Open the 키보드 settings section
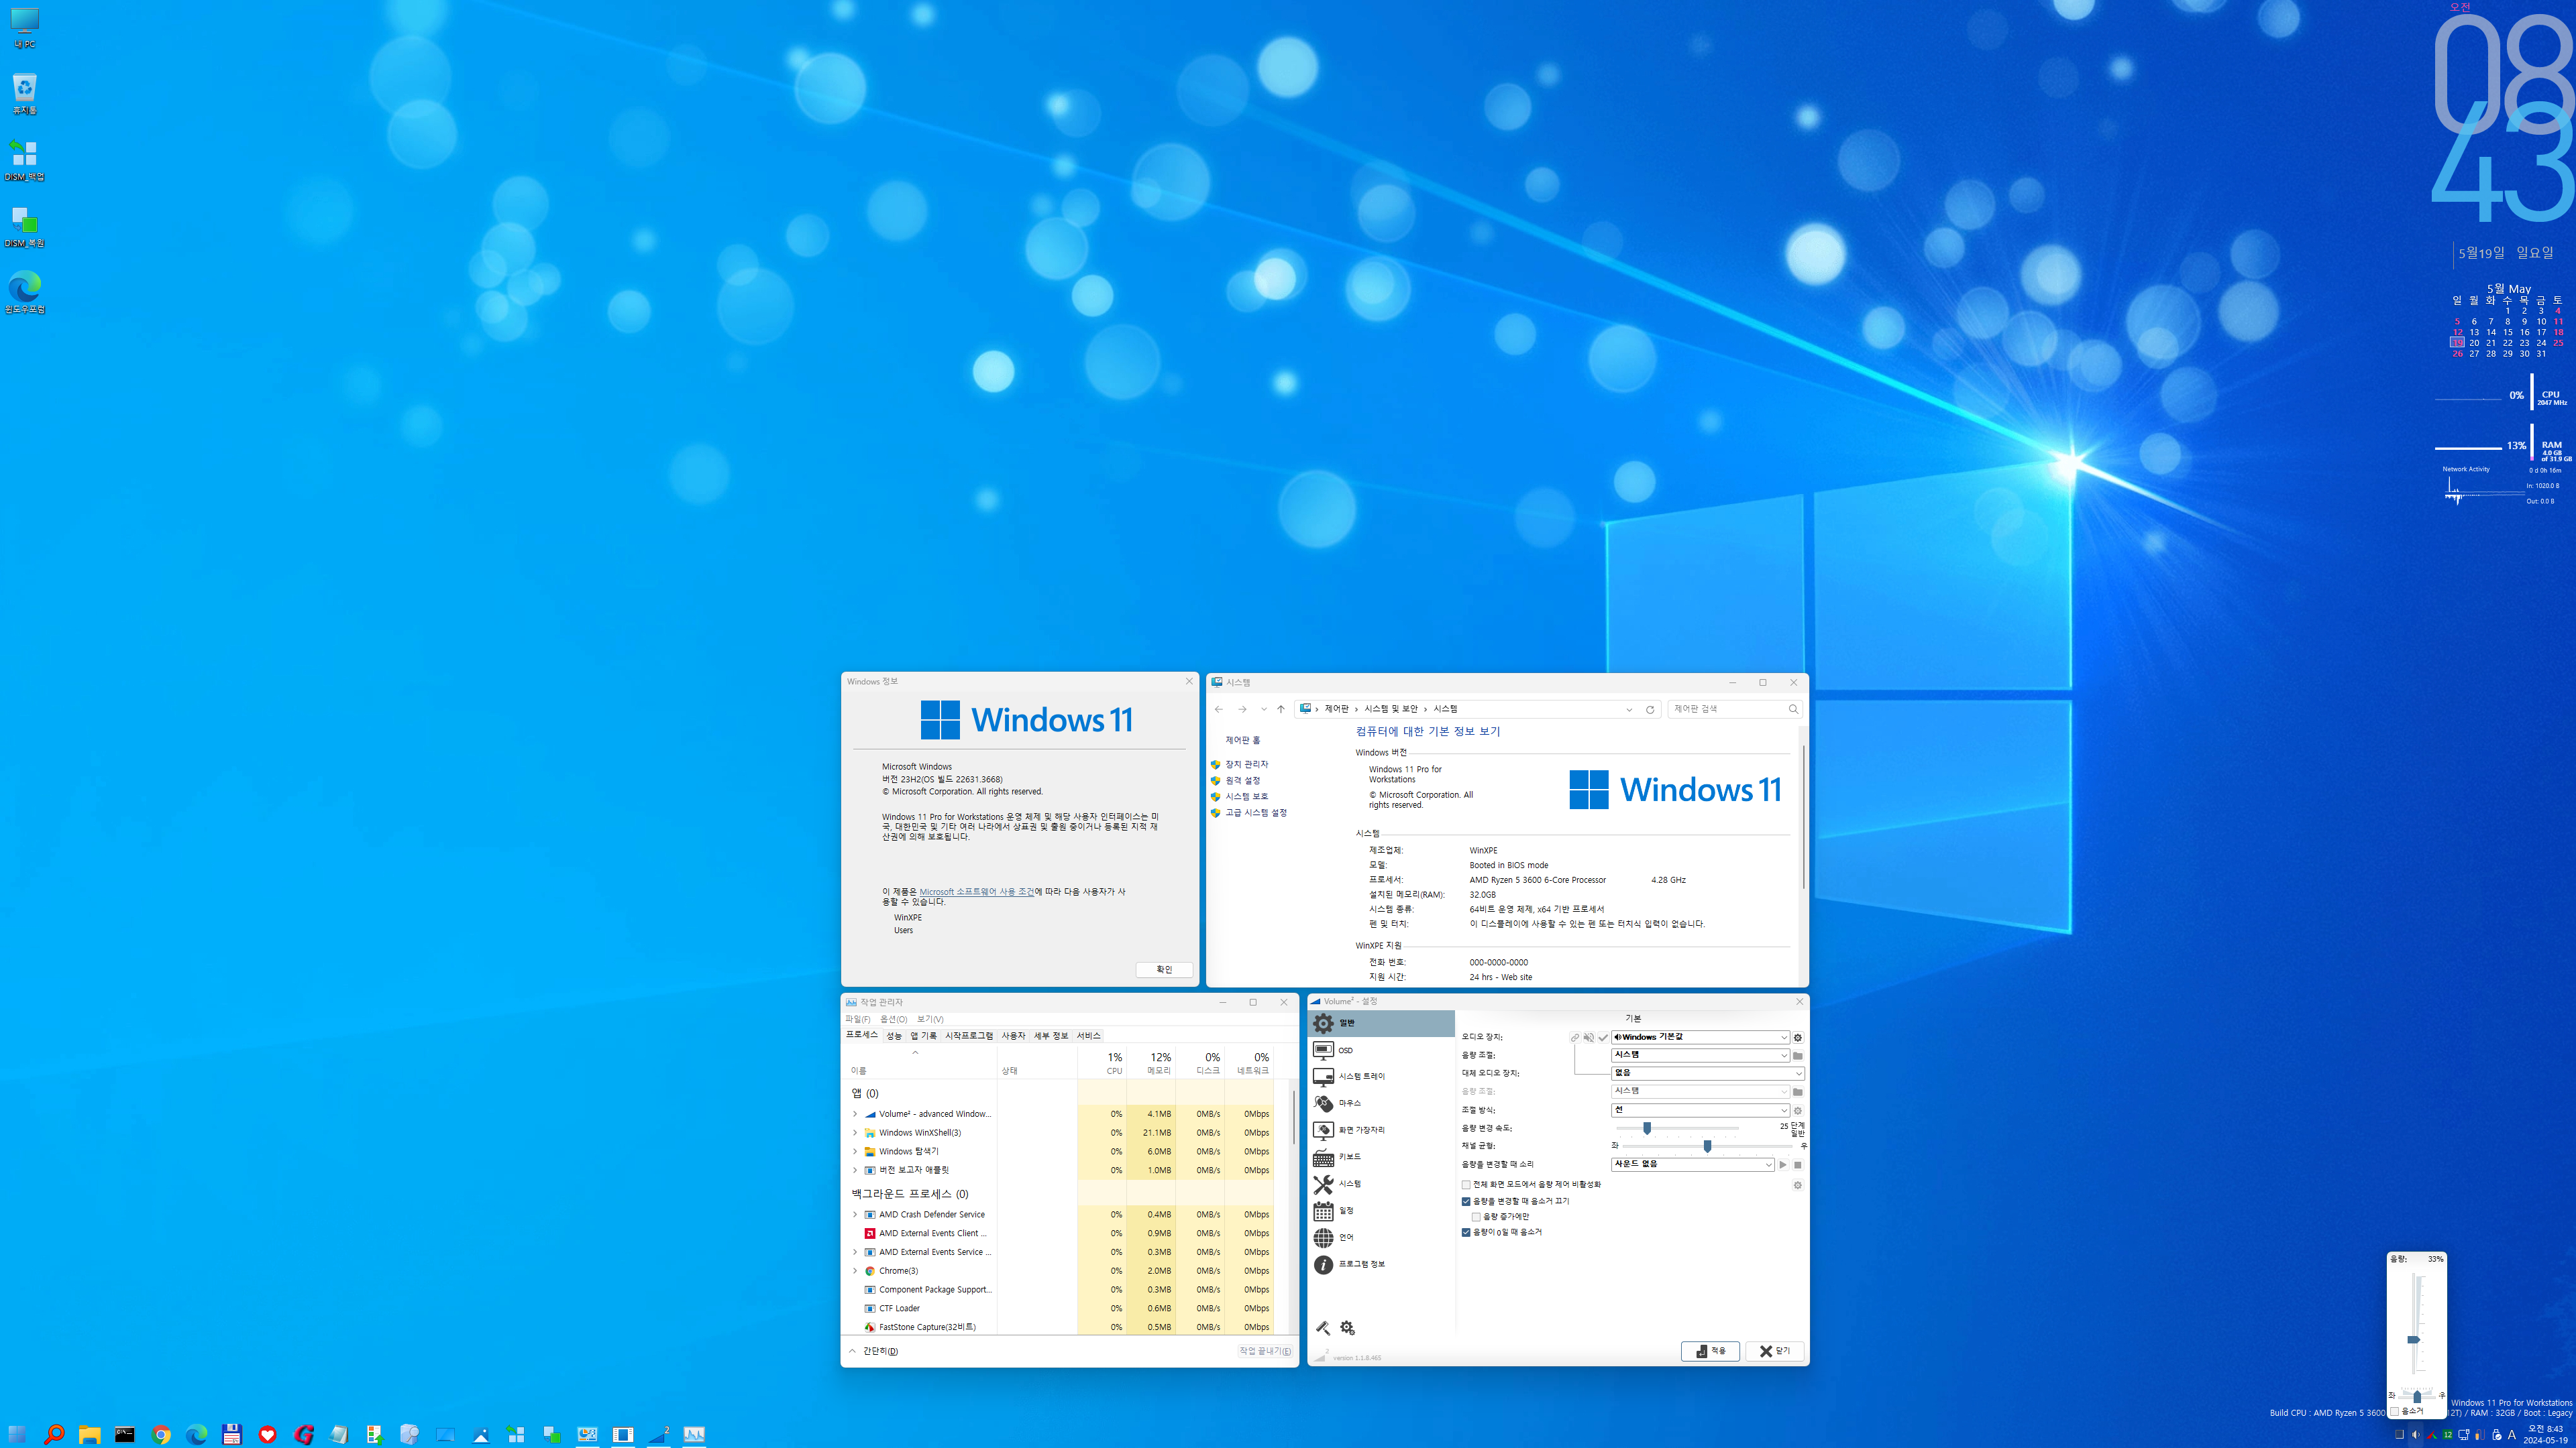Viewport: 2576px width, 1448px height. (1380, 1157)
